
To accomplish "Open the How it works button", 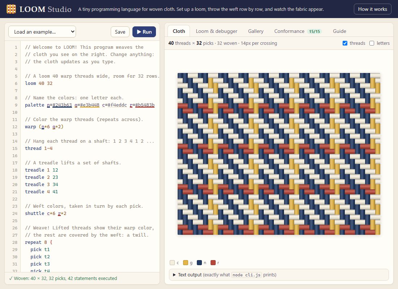I will [372, 9].
